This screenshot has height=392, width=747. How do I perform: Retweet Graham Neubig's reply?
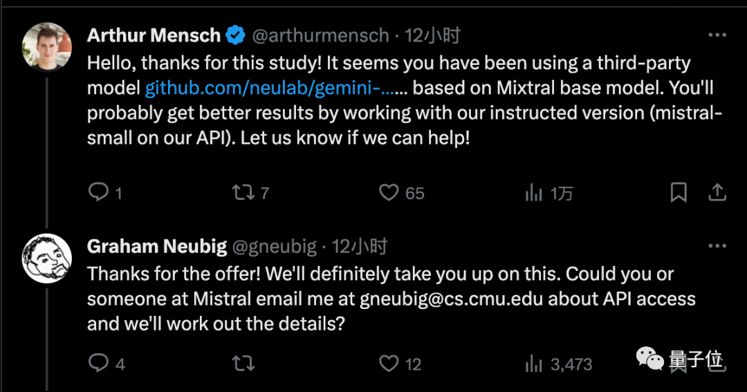pos(243,363)
